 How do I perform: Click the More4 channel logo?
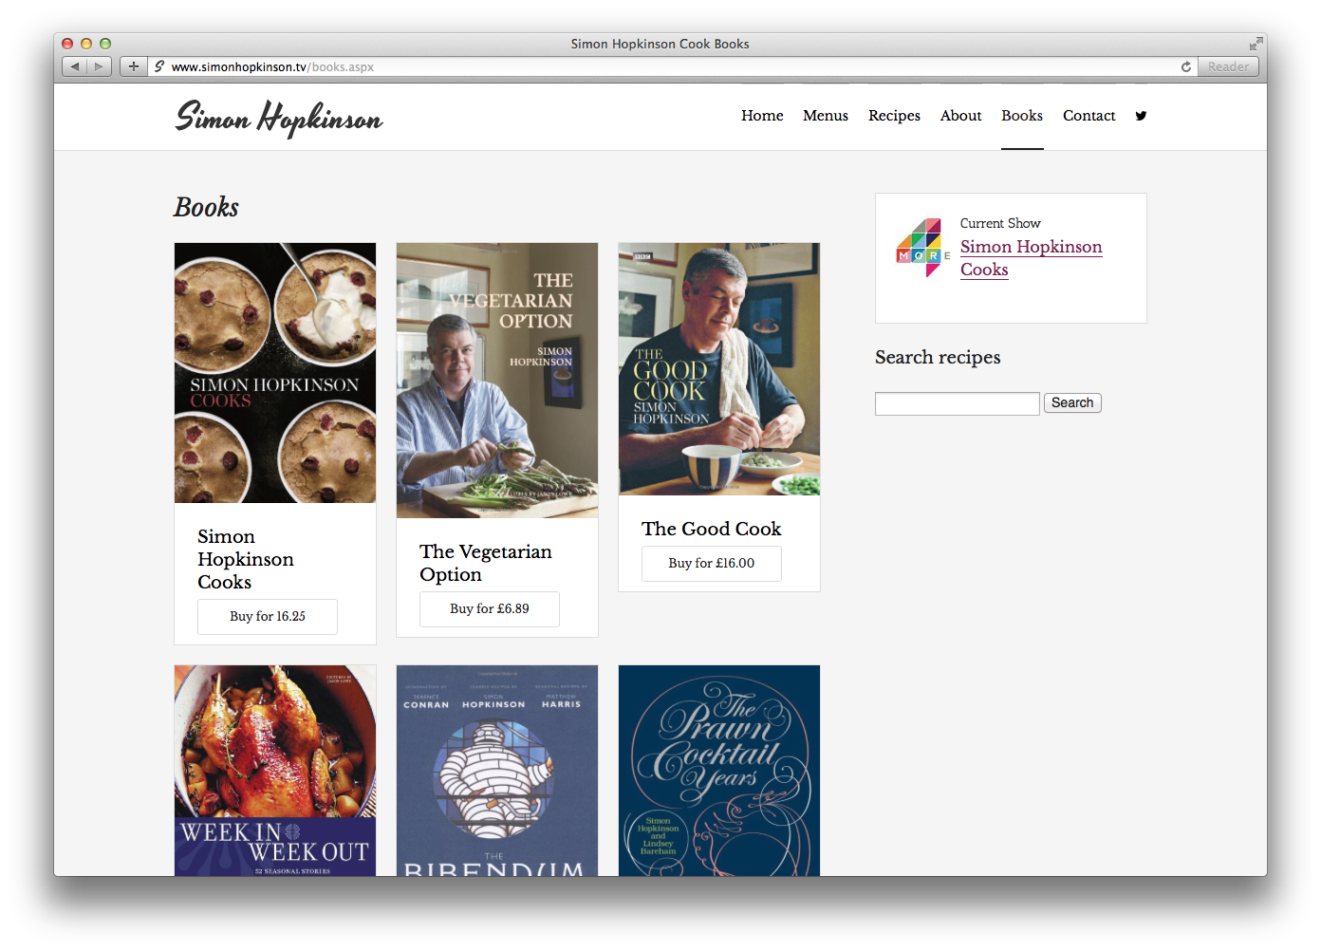(922, 248)
